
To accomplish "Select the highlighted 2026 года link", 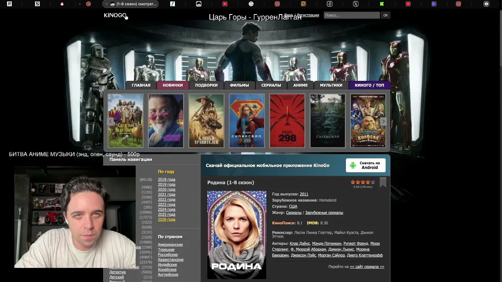I will point(167,219).
